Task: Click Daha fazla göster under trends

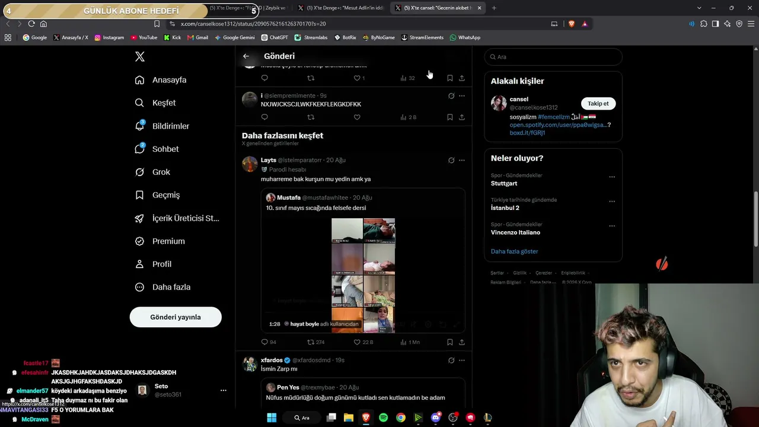Action: 514,251
